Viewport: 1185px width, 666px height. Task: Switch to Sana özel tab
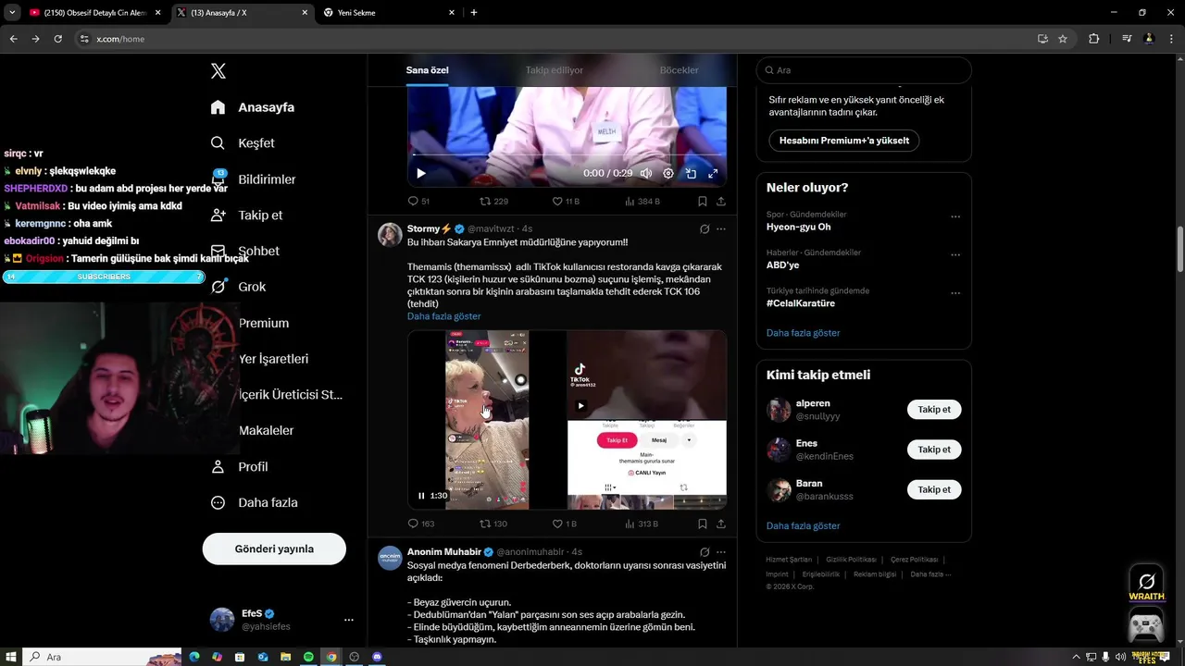427,70
